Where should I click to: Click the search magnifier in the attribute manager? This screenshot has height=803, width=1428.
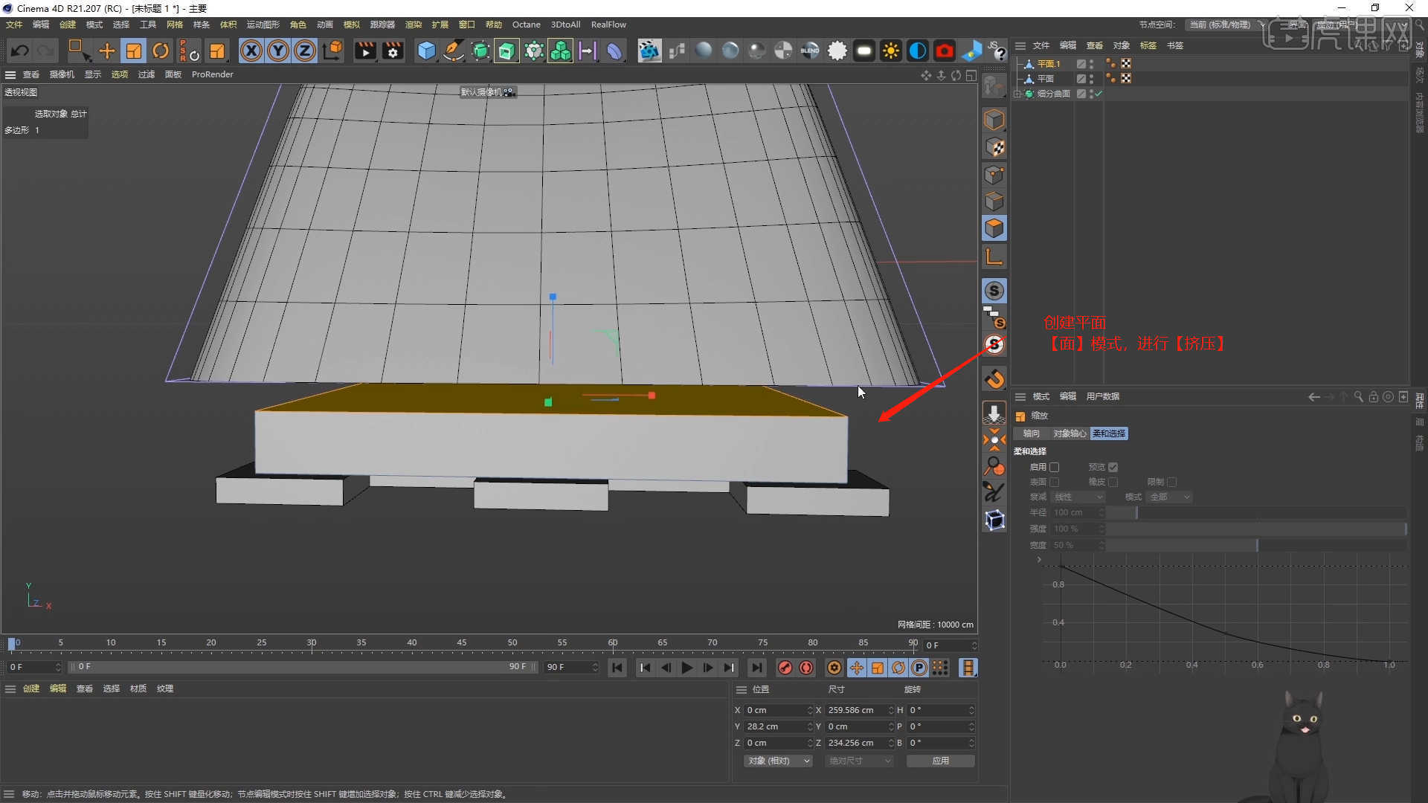pos(1358,397)
